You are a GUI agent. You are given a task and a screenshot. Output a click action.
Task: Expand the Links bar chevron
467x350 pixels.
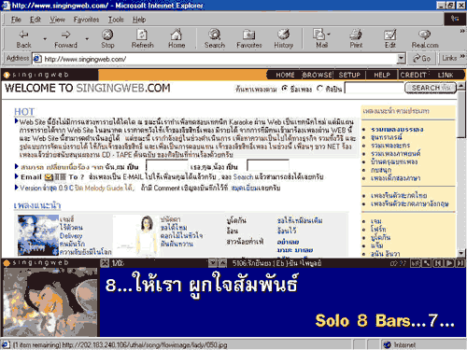[462, 56]
